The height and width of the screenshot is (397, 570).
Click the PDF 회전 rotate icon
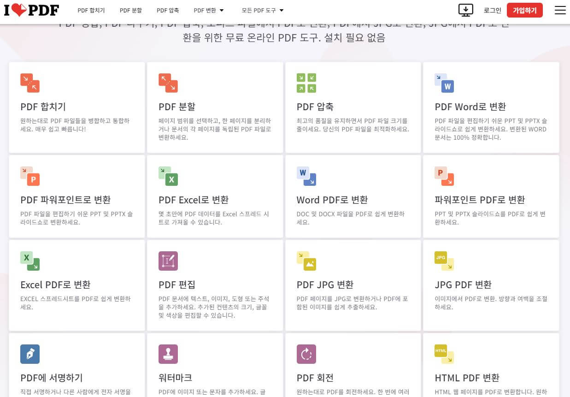(x=306, y=354)
